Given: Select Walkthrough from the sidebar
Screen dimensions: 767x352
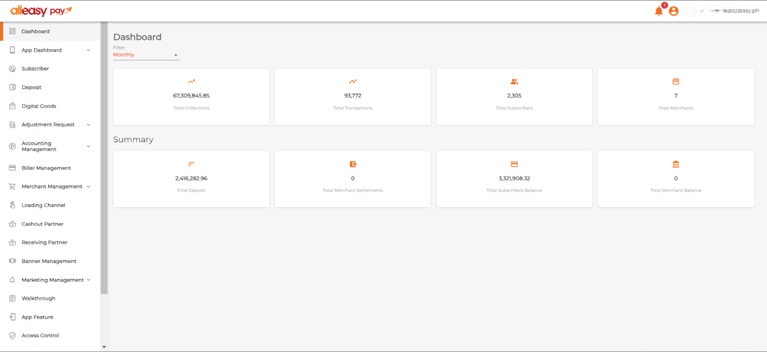Looking at the screenshot, I should (x=38, y=298).
